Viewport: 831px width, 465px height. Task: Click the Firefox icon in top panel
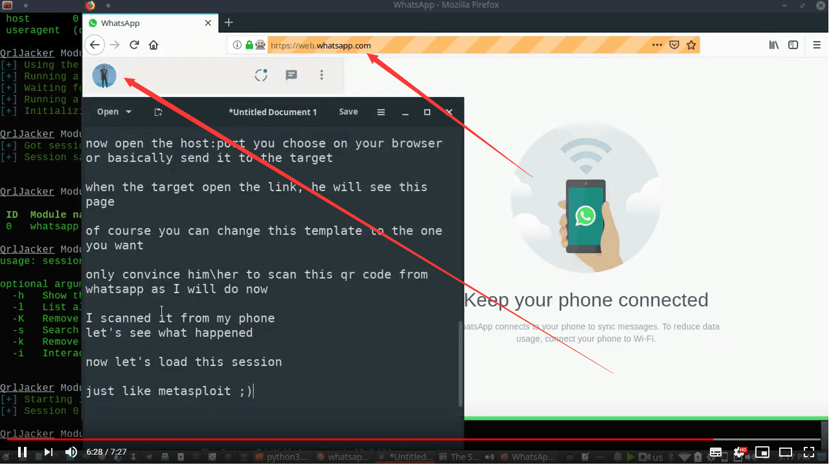pos(90,5)
